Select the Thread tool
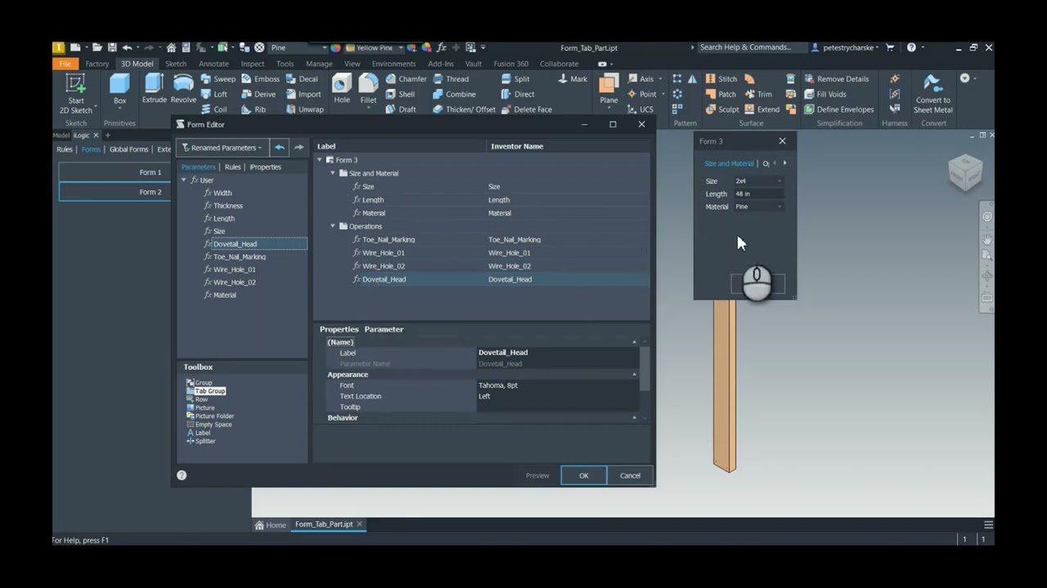Image resolution: width=1047 pixels, height=588 pixels. click(451, 79)
